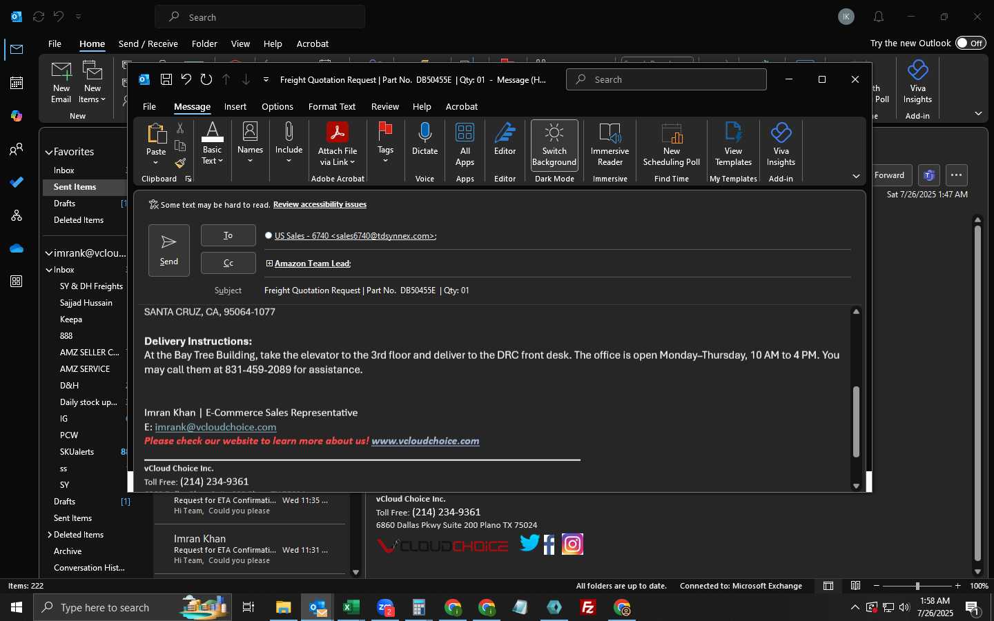Switch to the Format Text tab
Screen dimensions: 994x621
coord(332,106)
